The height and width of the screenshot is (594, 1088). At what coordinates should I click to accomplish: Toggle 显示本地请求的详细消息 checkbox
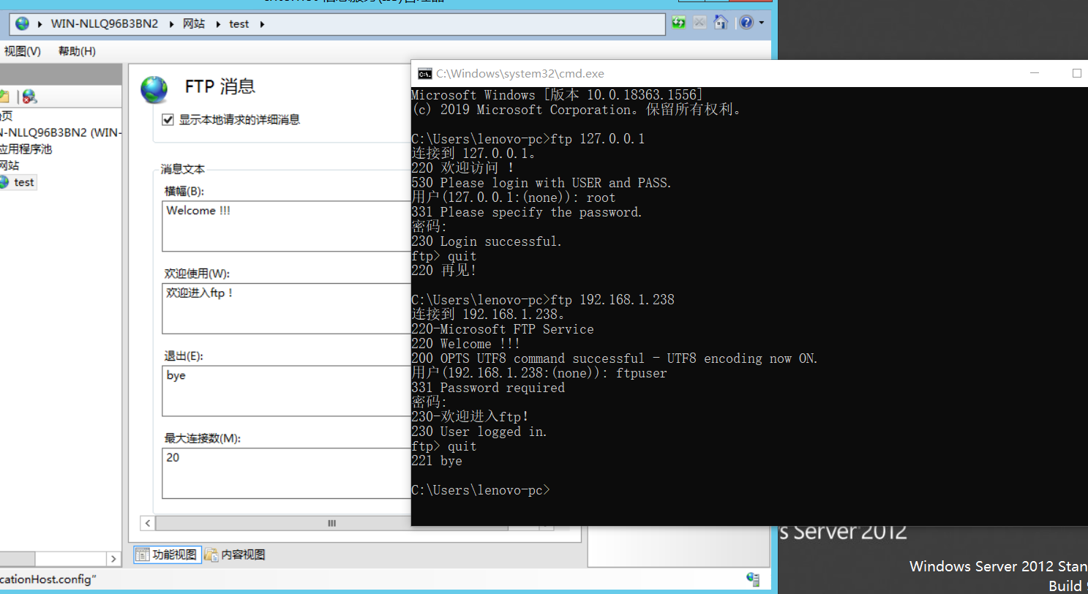[168, 119]
